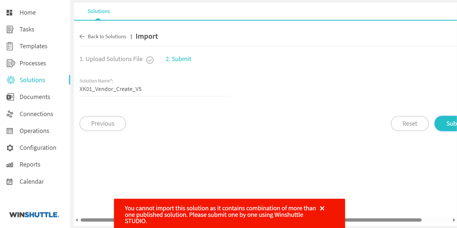Select Solutions in the sidebar
The width and height of the screenshot is (457, 228).
point(32,80)
